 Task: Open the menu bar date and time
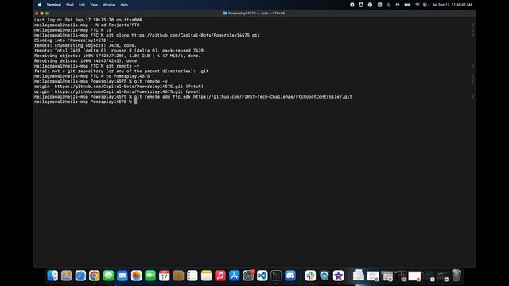(452, 5)
